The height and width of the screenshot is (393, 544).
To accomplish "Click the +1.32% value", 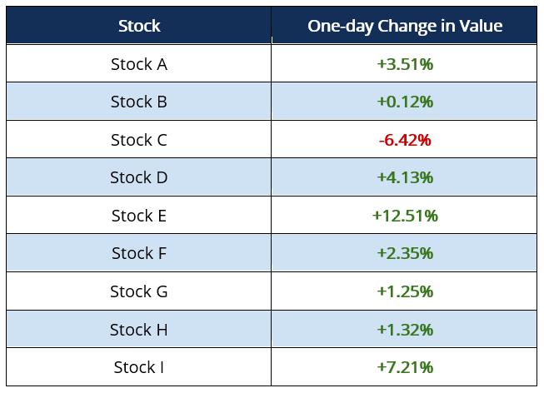I will [x=405, y=330].
